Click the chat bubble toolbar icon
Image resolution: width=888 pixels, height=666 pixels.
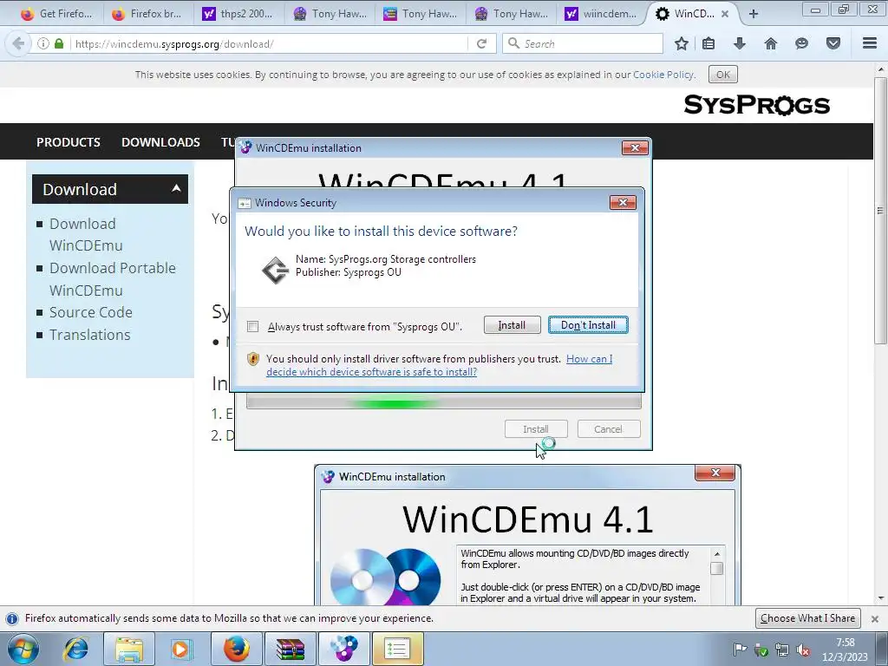[801, 43]
